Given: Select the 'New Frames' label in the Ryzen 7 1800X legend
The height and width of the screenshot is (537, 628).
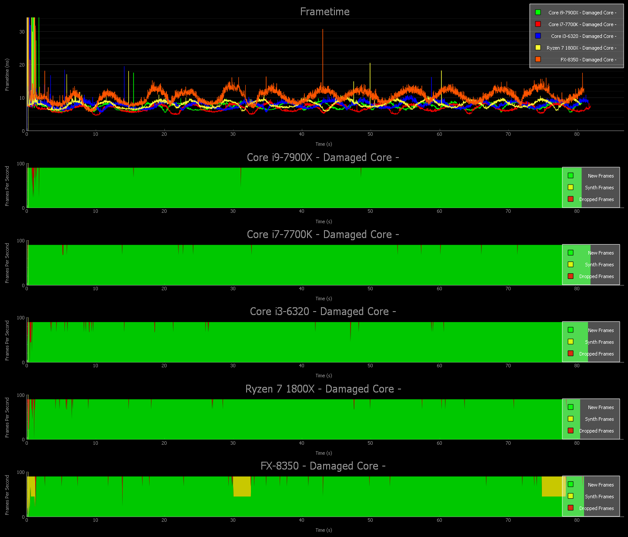Looking at the screenshot, I should pos(601,407).
